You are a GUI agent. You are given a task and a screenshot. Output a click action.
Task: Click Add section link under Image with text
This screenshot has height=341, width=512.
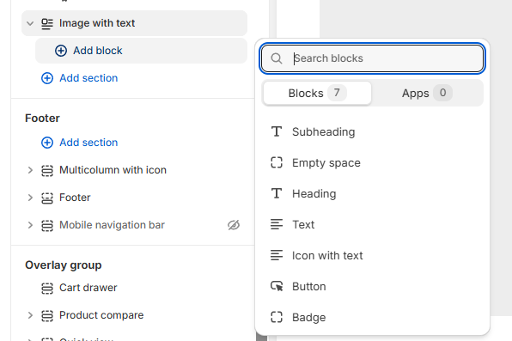point(88,78)
